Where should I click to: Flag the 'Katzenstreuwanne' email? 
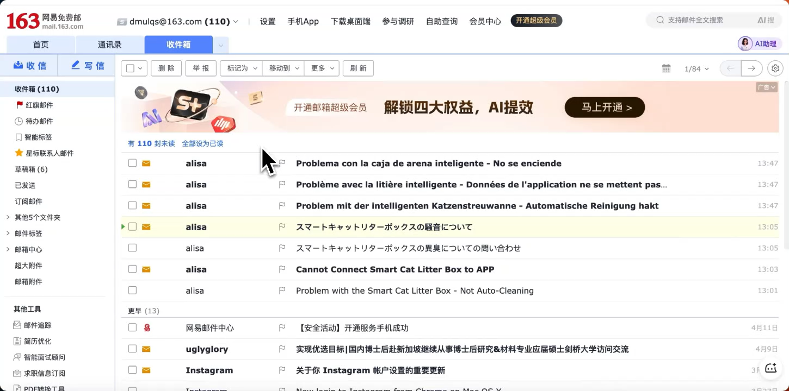coord(282,205)
